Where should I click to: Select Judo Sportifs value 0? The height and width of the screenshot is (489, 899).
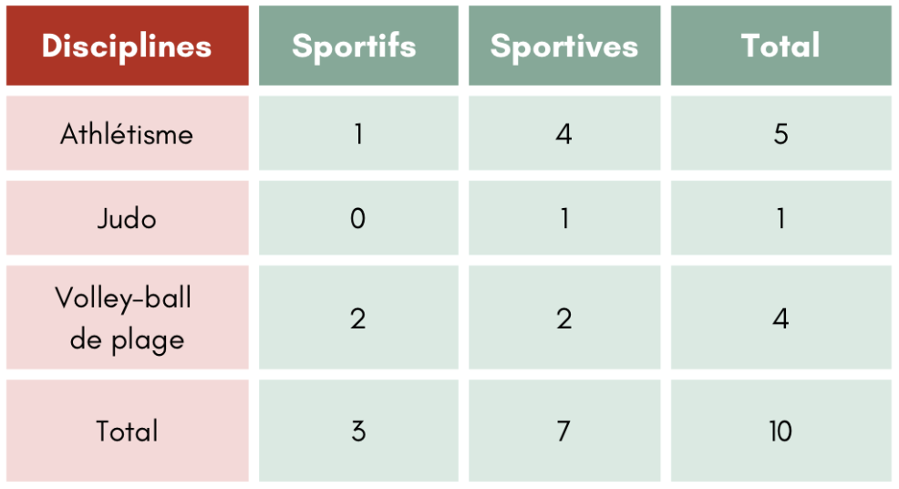tap(358, 219)
